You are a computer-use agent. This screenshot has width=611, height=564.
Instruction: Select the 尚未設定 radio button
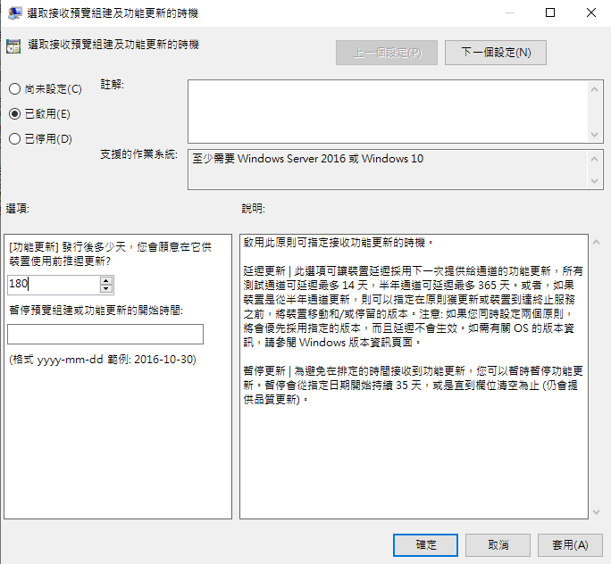(x=13, y=89)
